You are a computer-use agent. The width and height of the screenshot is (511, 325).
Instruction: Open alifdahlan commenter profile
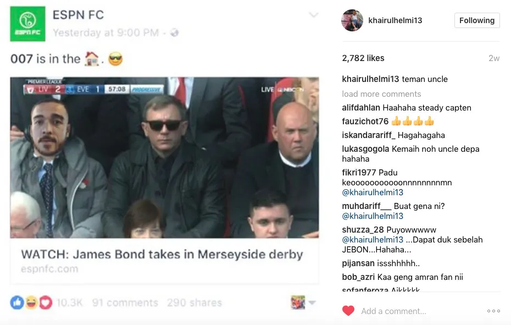tap(360, 108)
